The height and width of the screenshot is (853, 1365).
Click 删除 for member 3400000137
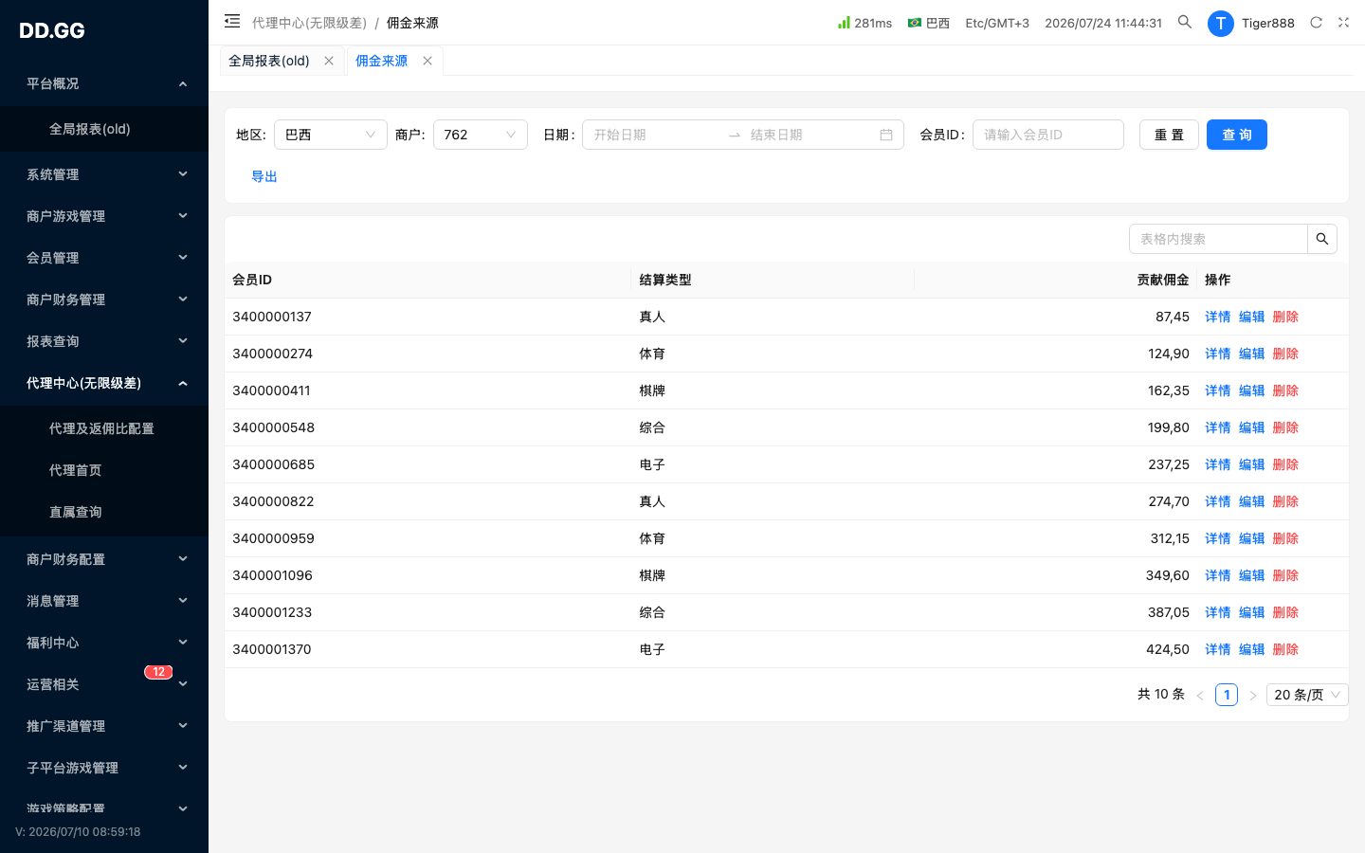pos(1285,317)
